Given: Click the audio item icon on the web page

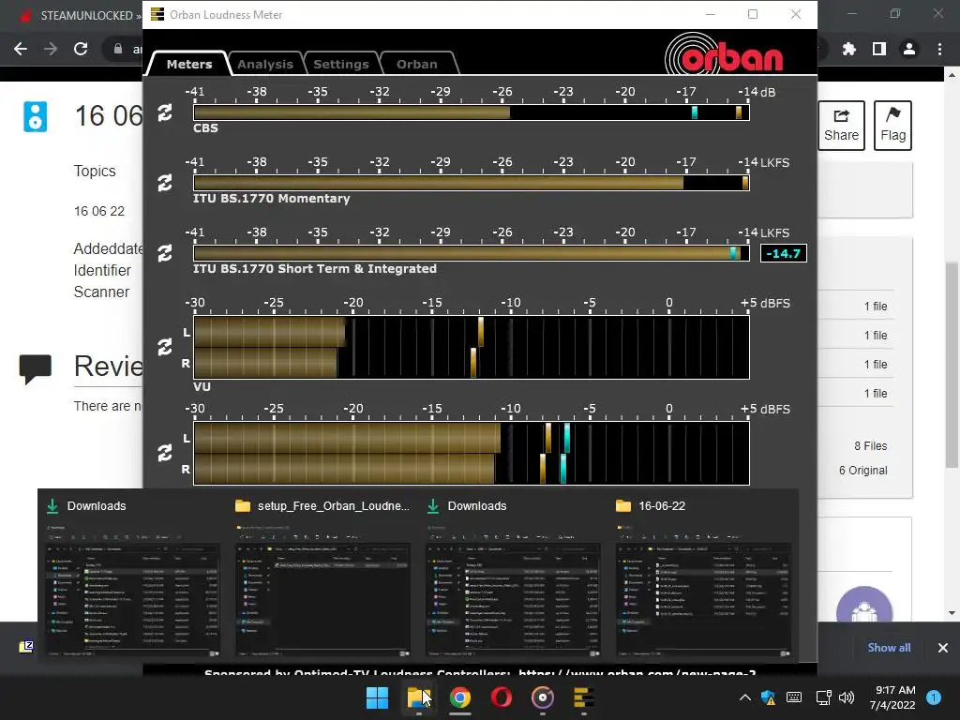Looking at the screenshot, I should tap(35, 116).
